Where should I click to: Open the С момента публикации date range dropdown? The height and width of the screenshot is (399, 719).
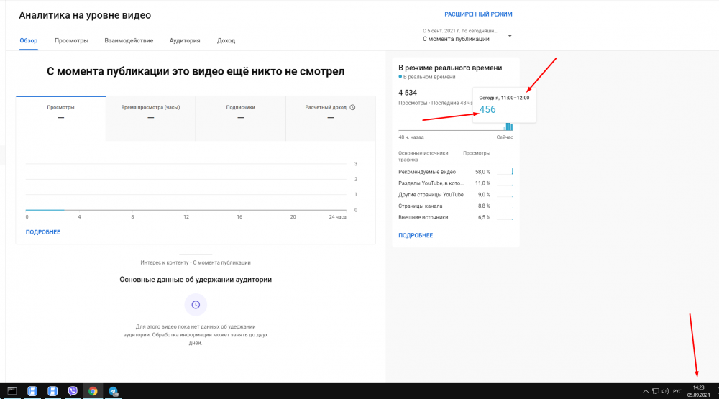(x=467, y=35)
